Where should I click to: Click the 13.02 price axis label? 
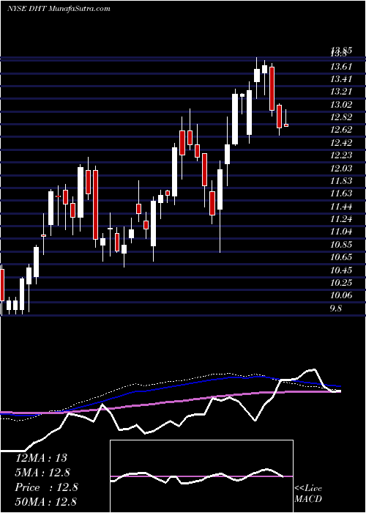[x=341, y=105]
